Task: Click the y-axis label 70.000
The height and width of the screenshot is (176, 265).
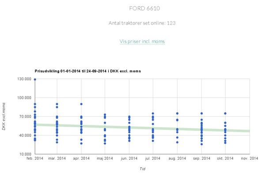Action: coord(25,117)
